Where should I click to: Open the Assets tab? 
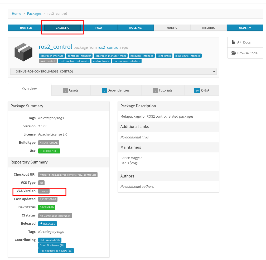(x=71, y=90)
